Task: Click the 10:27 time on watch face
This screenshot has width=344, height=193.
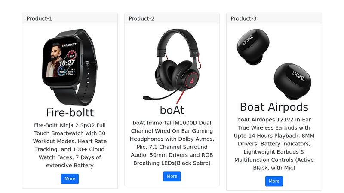Action: pyautogui.click(x=67, y=63)
